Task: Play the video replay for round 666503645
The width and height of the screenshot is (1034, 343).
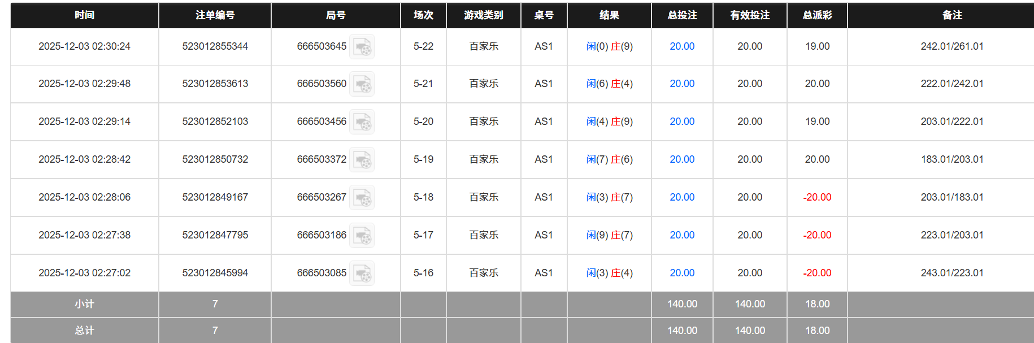Action: click(362, 46)
